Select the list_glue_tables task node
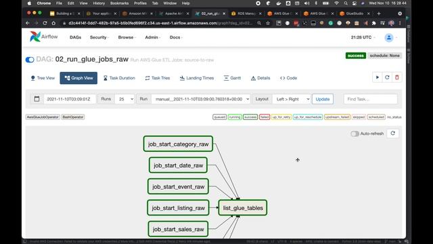 243,208
